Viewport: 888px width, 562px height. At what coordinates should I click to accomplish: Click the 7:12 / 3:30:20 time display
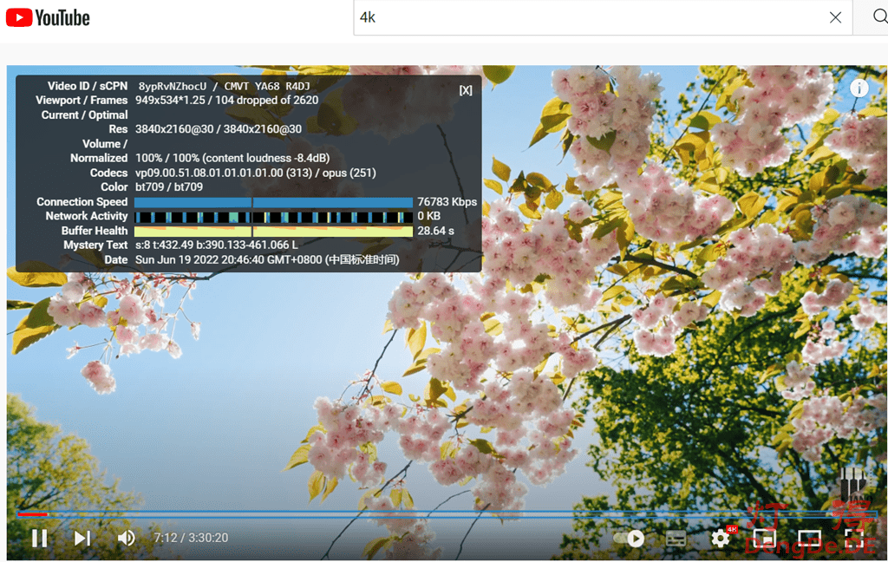point(191,539)
